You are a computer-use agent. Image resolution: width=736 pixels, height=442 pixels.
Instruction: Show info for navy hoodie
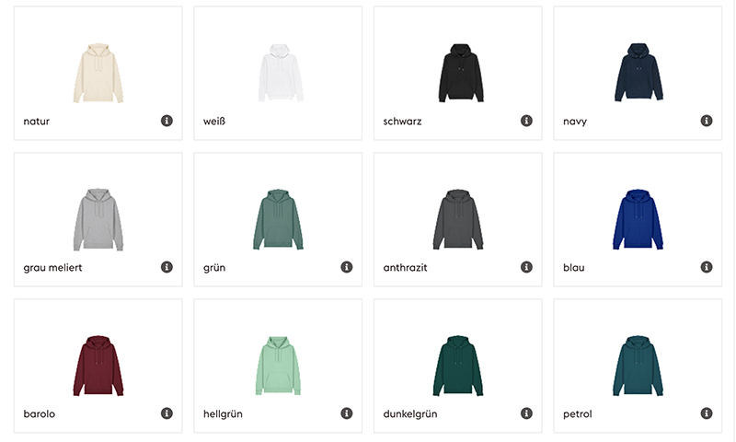(707, 121)
